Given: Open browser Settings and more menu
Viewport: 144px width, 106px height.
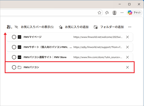Looking at the screenshot, I should coord(122,13).
